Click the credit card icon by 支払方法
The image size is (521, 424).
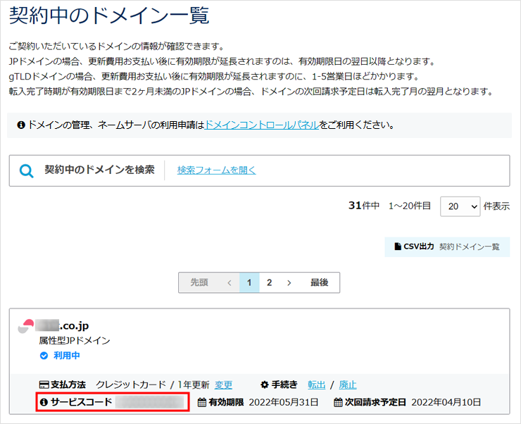click(44, 385)
